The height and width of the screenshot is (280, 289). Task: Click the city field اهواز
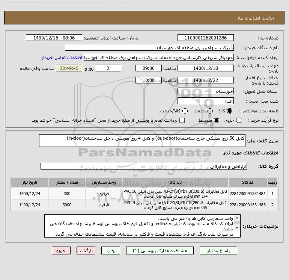(206, 101)
